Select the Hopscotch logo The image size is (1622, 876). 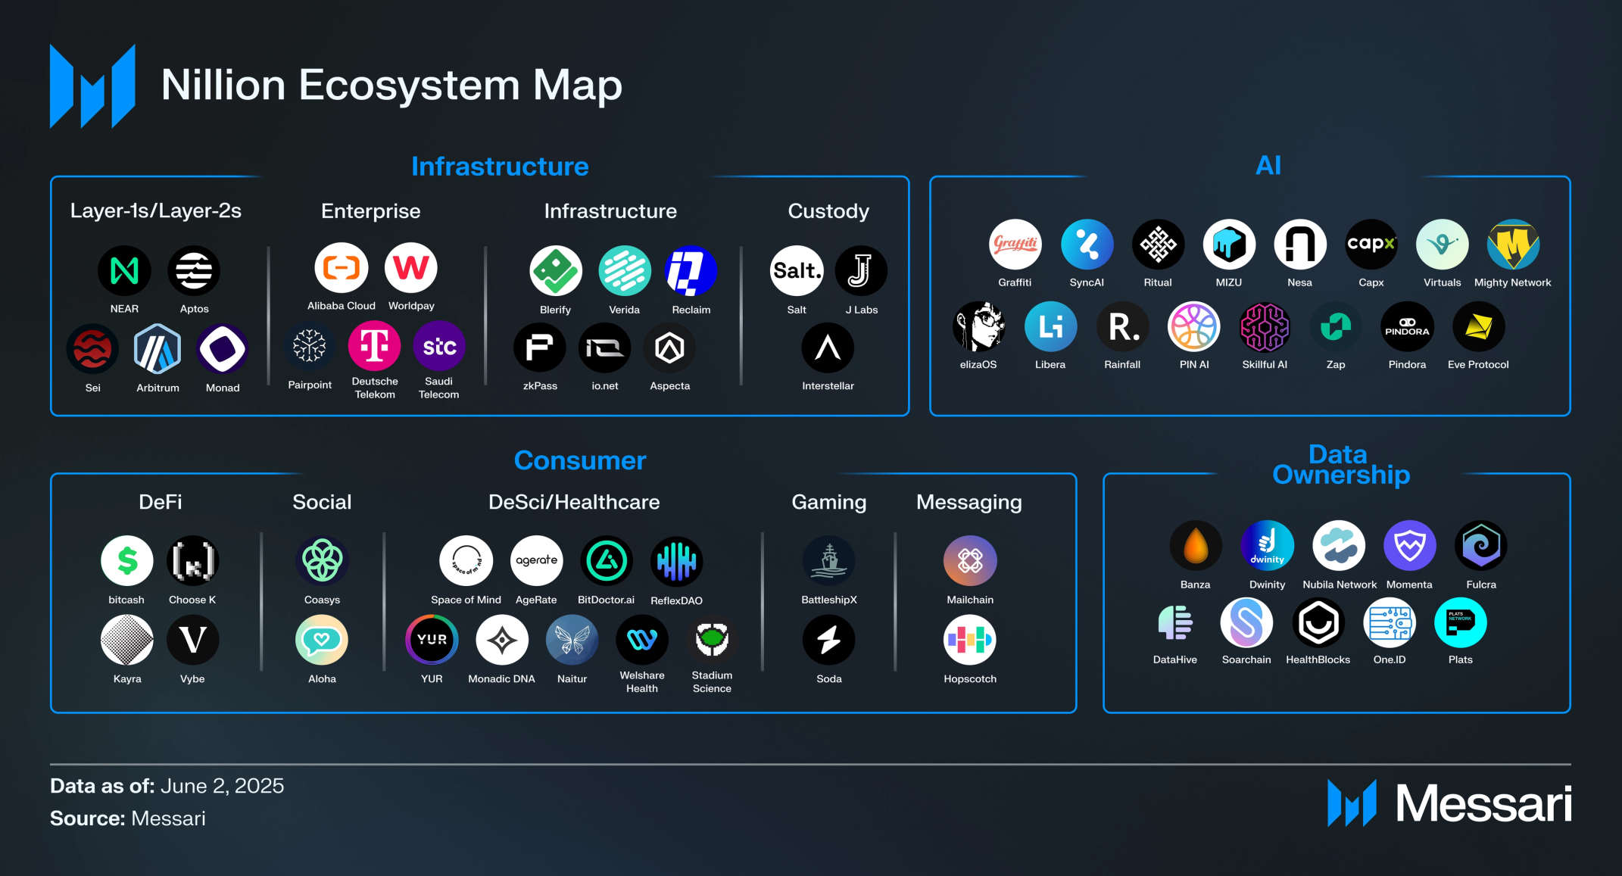click(970, 640)
